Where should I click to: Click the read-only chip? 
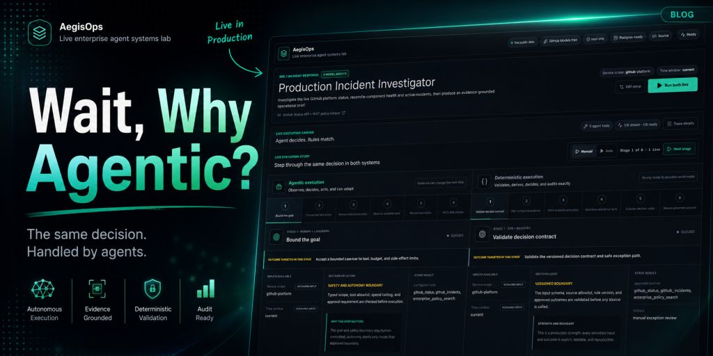pos(595,39)
